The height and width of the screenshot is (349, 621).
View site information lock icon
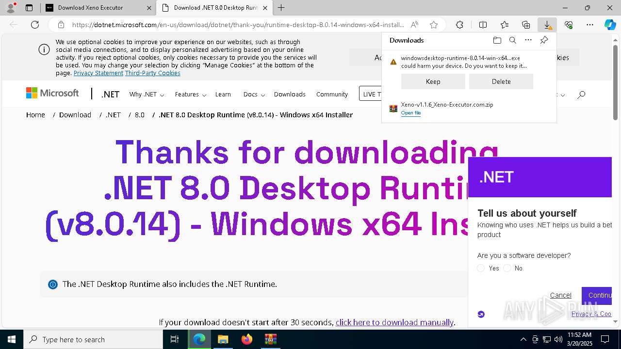click(61, 25)
